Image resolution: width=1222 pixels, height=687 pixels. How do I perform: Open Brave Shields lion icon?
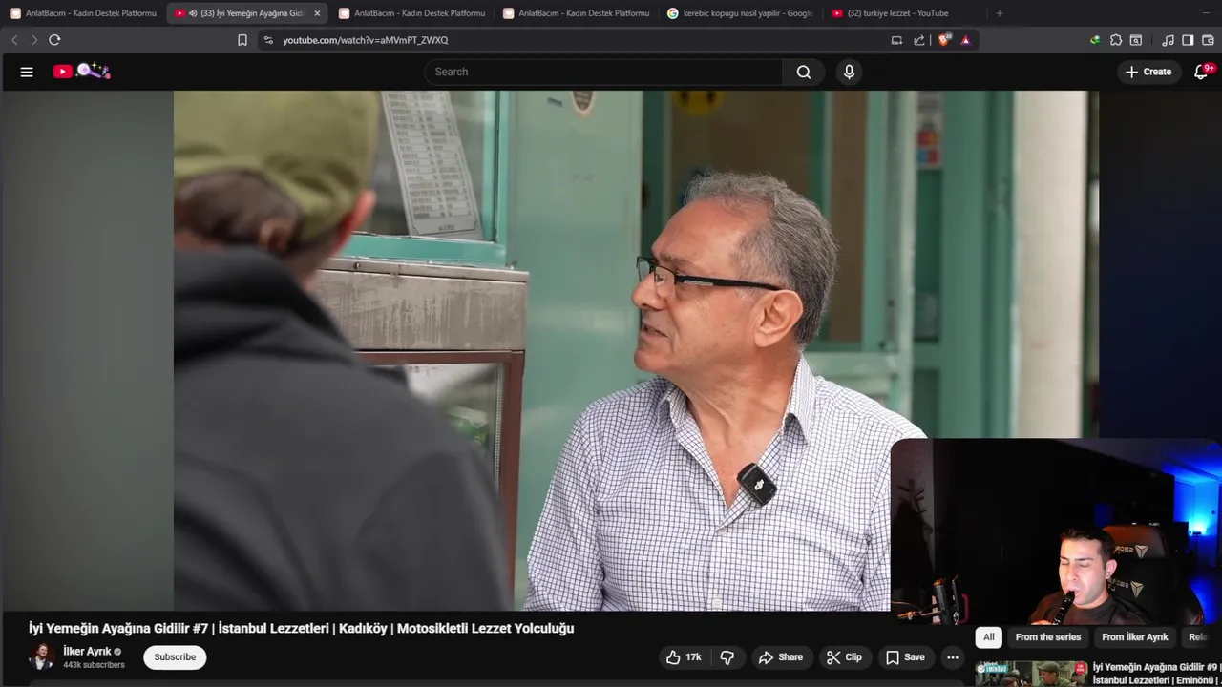coord(944,40)
